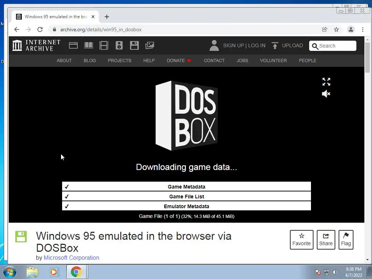Screen dimensions: 372x279
Task: Open the PROJECTS menu item
Action: tap(120, 61)
